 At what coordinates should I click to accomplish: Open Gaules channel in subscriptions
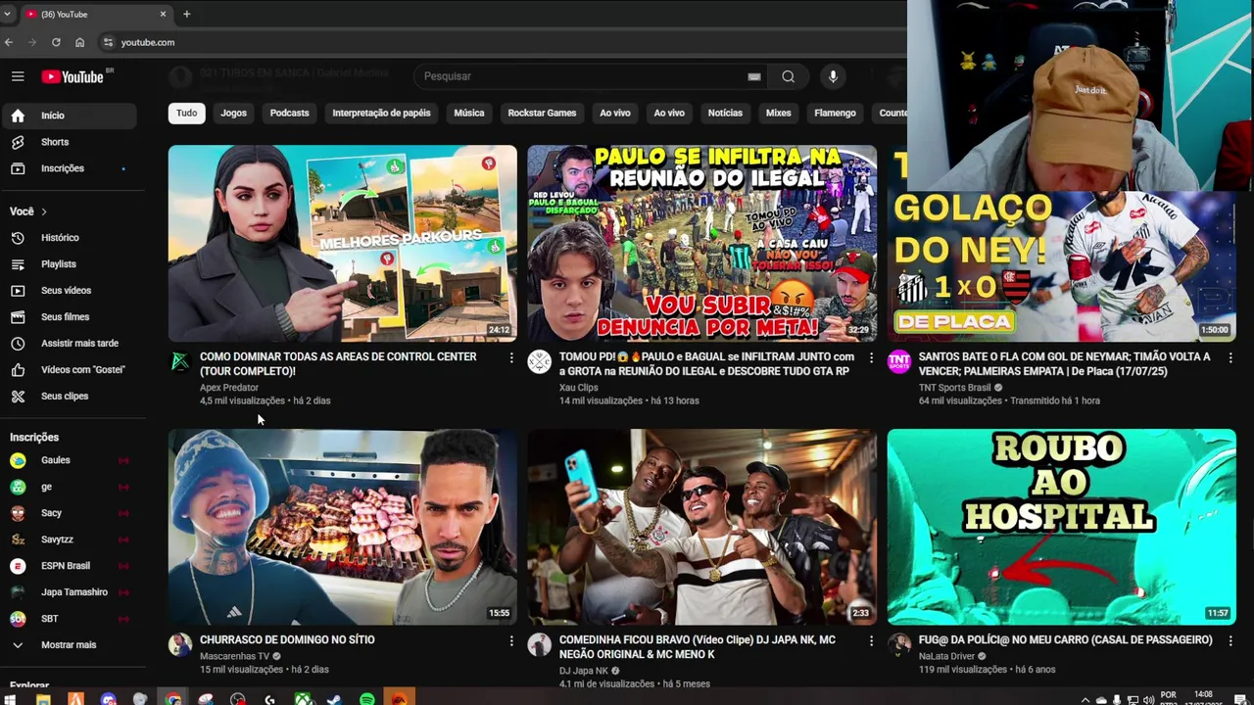tap(69, 460)
